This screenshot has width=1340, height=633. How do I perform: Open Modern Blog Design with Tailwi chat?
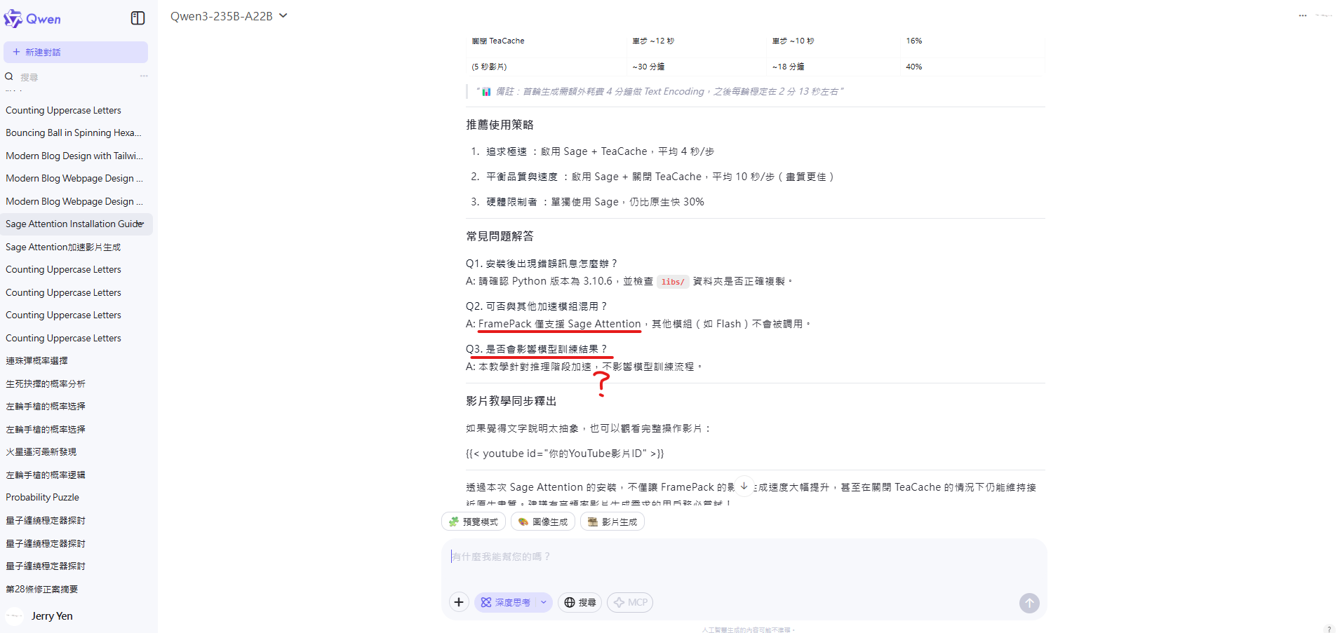click(74, 156)
